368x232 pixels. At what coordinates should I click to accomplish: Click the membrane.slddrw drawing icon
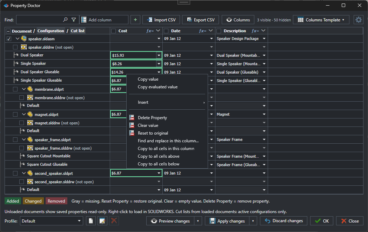pyautogui.click(x=30, y=97)
